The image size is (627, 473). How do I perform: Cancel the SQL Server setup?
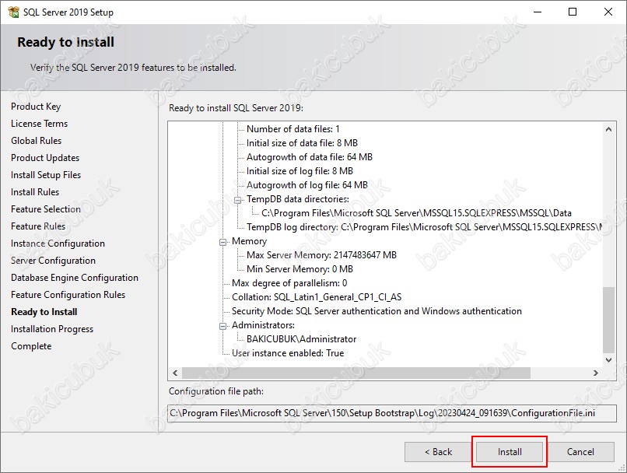[x=580, y=452]
